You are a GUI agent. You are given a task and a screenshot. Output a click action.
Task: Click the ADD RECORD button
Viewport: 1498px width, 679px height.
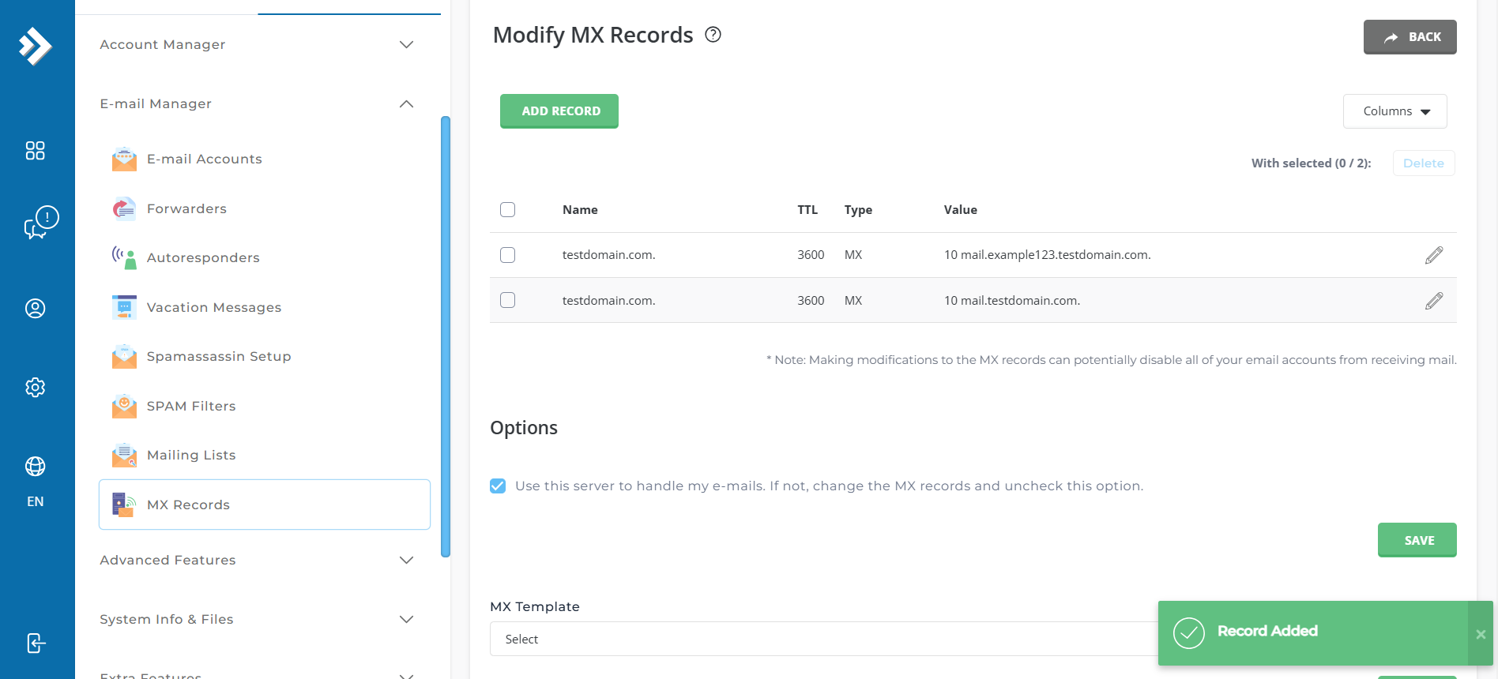(559, 111)
